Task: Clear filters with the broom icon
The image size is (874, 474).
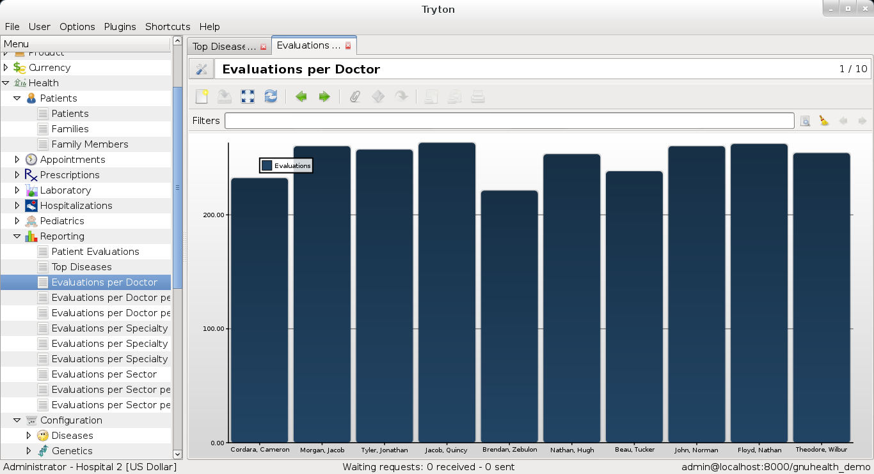Action: pos(824,121)
